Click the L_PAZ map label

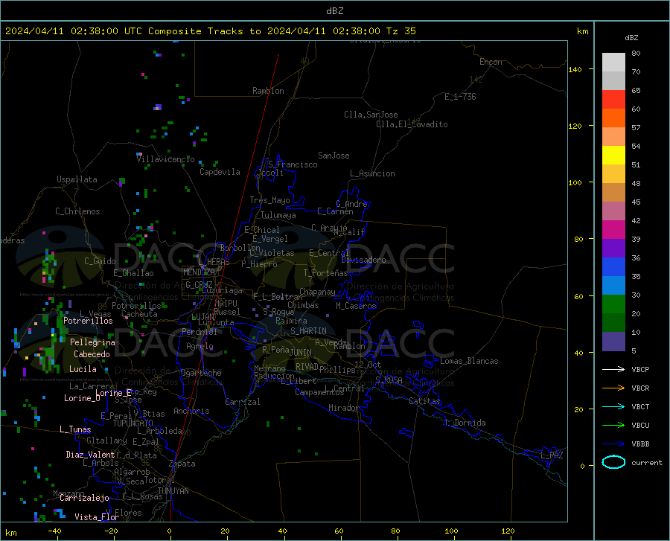(552, 455)
